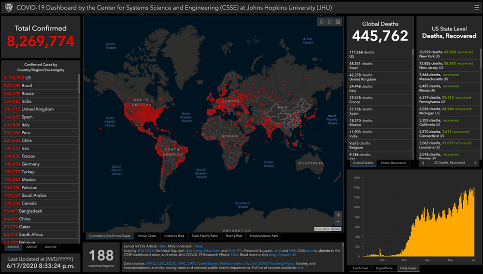483x274 pixels.
Task: Open the Incidence Rate tab
Action: click(x=174, y=236)
